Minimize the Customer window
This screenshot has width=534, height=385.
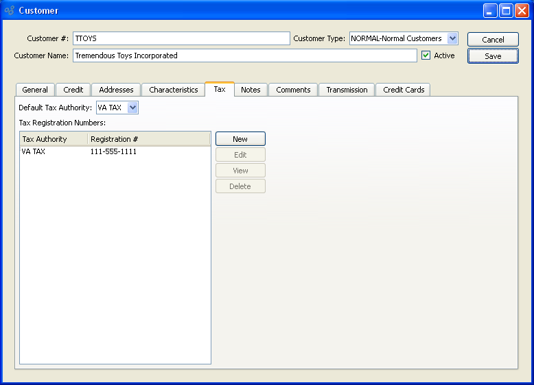point(490,10)
